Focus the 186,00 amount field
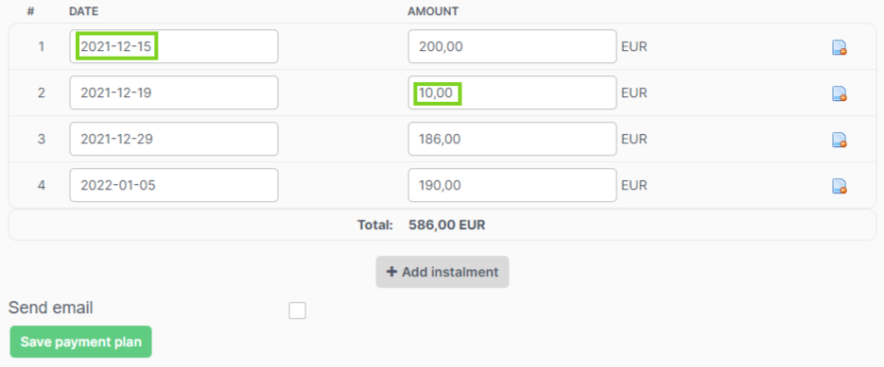 point(511,139)
